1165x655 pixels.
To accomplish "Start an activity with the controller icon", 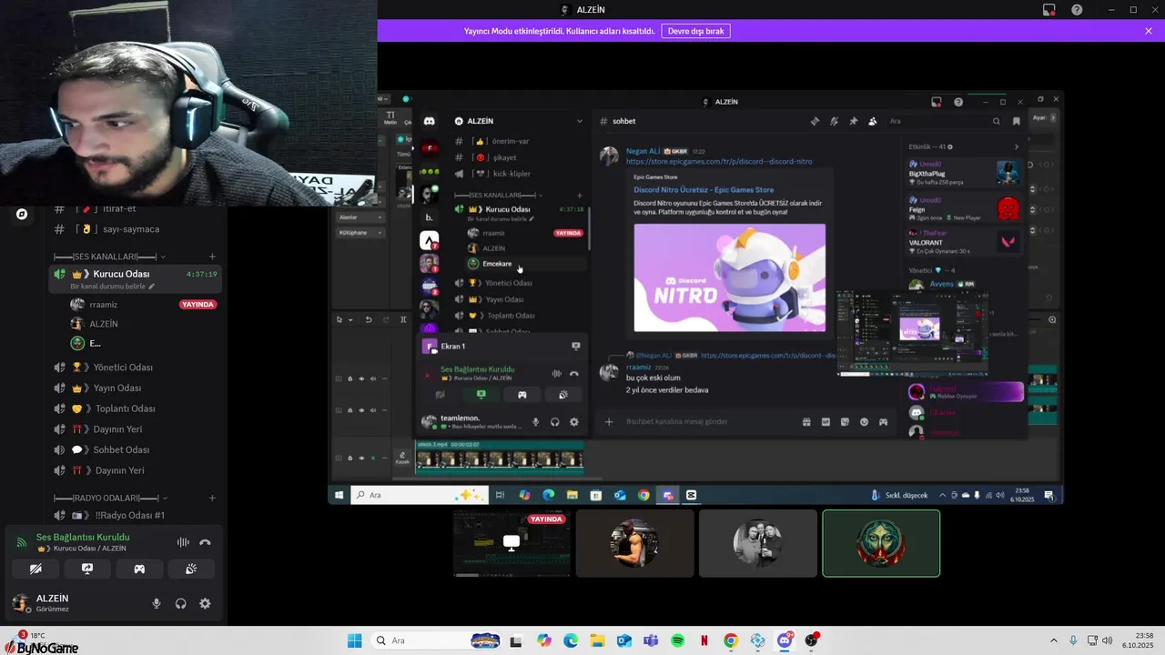I will coord(139,569).
